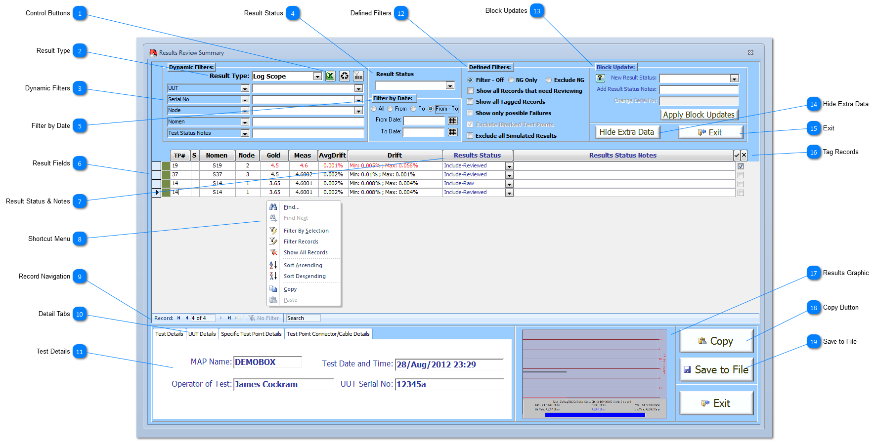
Task: Go to the first record in navigation bar
Action: 178,318
